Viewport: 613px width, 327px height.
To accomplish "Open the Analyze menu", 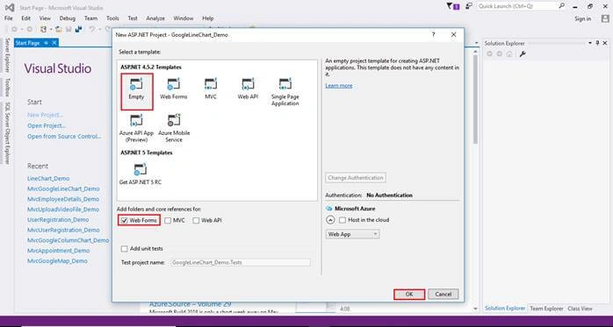I will tap(155, 18).
